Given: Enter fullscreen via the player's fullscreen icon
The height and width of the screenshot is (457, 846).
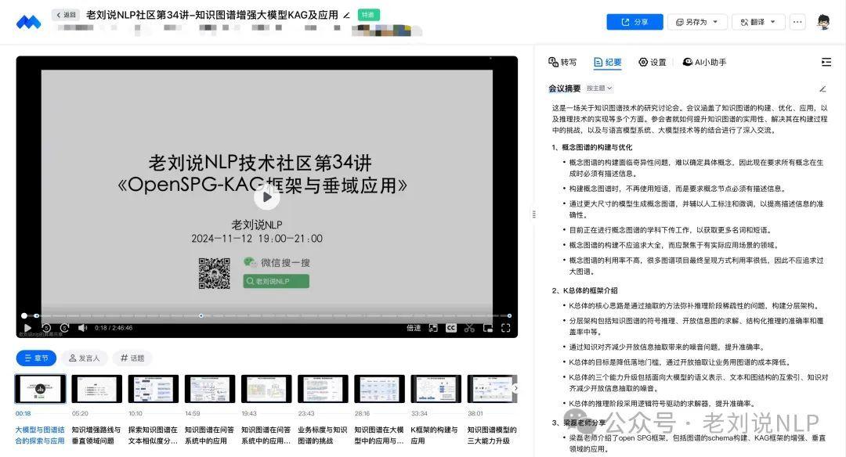Looking at the screenshot, I should coord(505,328).
